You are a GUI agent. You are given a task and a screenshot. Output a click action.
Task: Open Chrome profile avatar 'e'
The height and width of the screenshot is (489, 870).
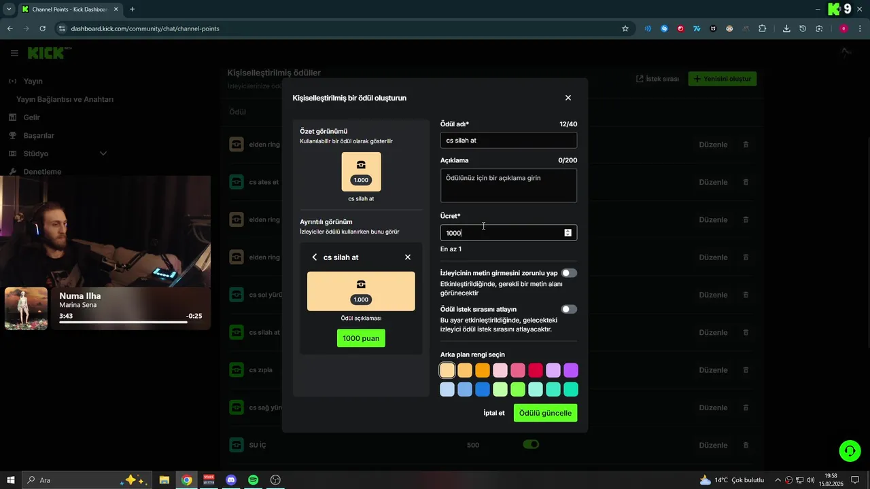843,29
